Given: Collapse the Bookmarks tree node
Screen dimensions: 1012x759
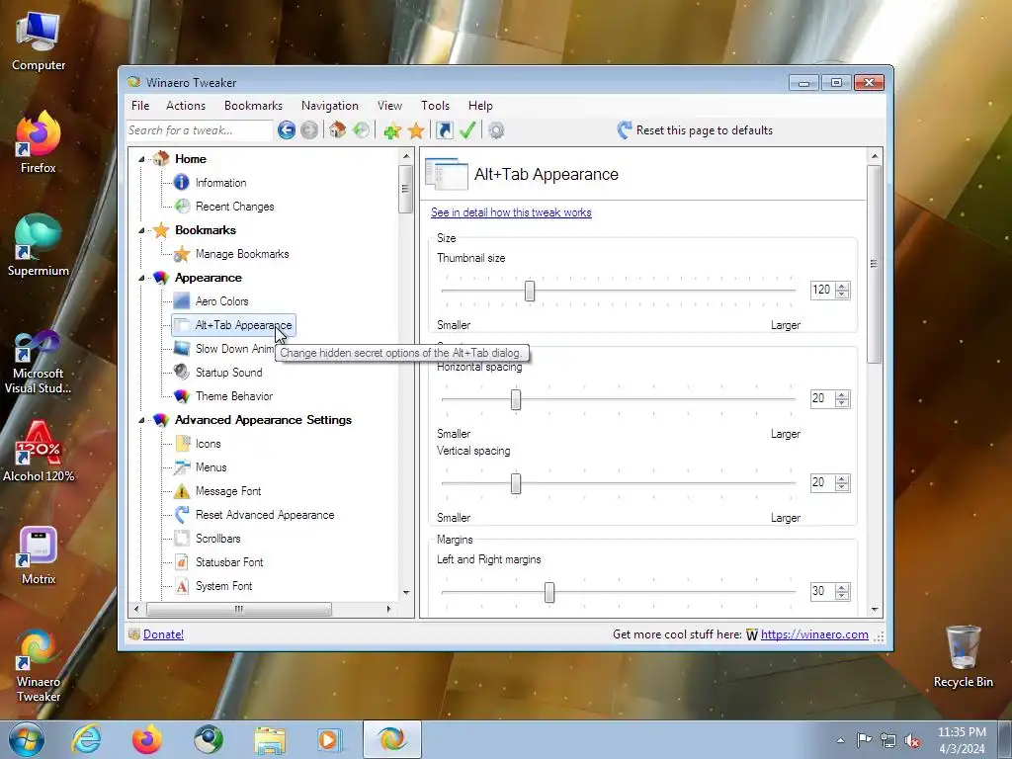Looking at the screenshot, I should pos(141,230).
